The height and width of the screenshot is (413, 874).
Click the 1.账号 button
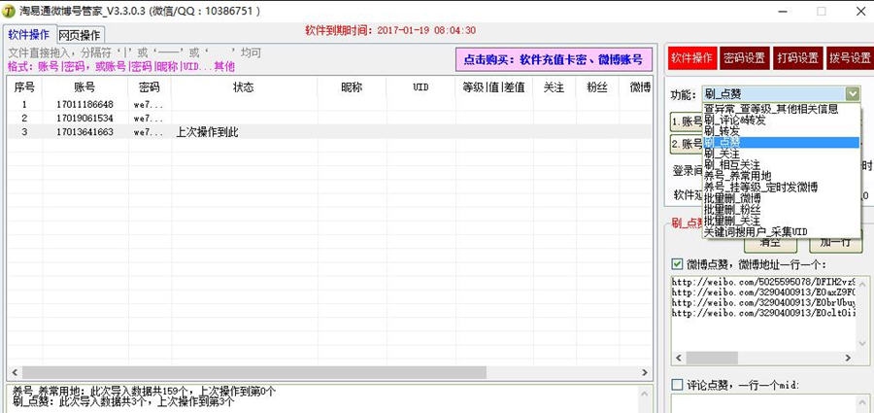[687, 121]
